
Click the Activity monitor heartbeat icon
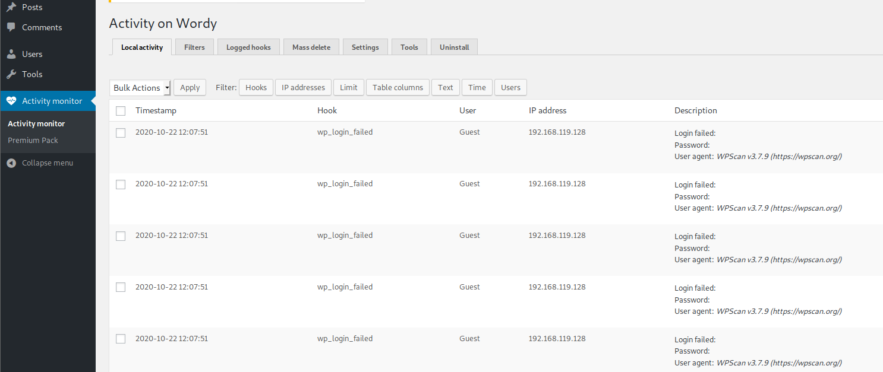click(11, 101)
